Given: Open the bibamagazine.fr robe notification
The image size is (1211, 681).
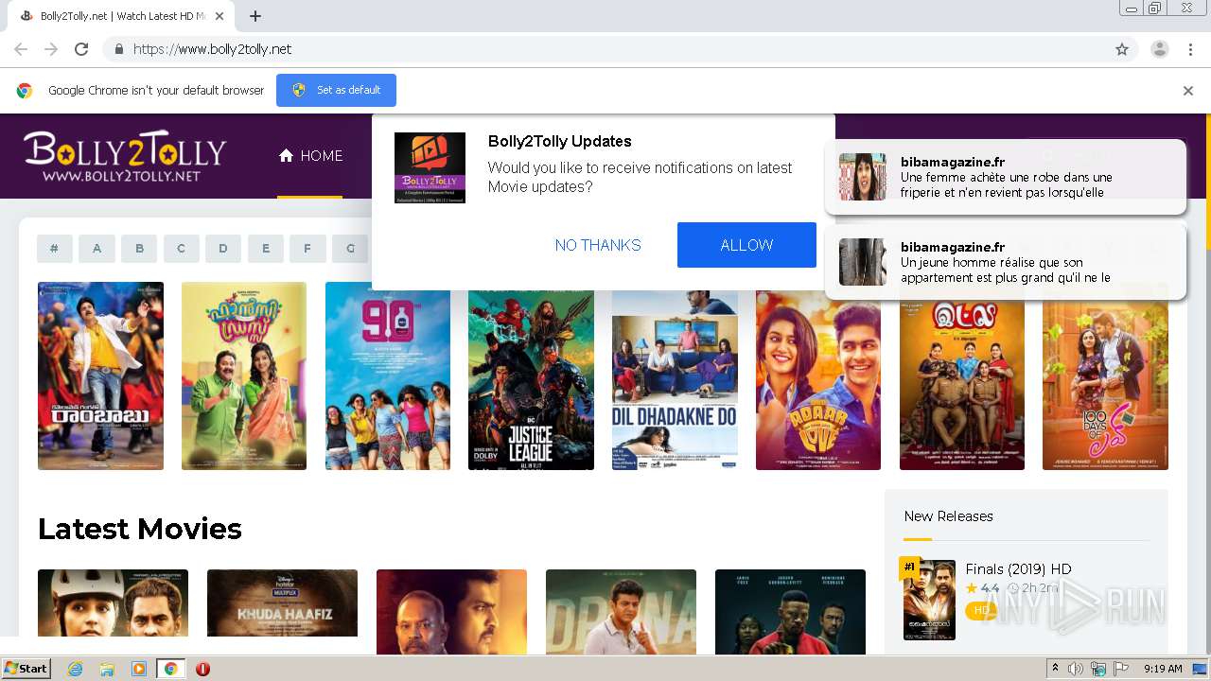Looking at the screenshot, I should pyautogui.click(x=1006, y=177).
